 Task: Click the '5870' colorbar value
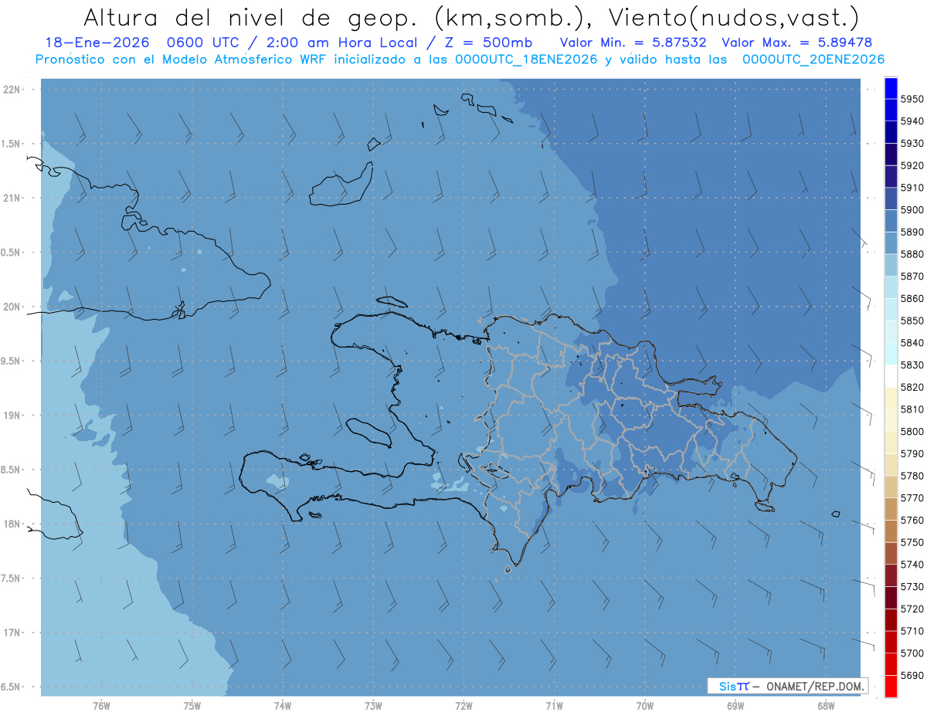912,276
